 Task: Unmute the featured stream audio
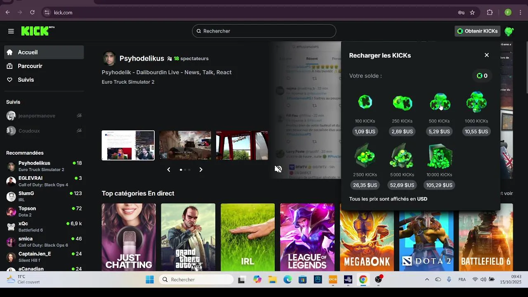point(278,169)
